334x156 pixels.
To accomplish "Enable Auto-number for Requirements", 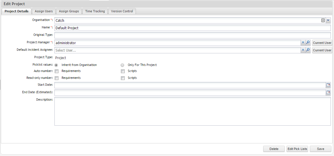I will coord(57,71).
